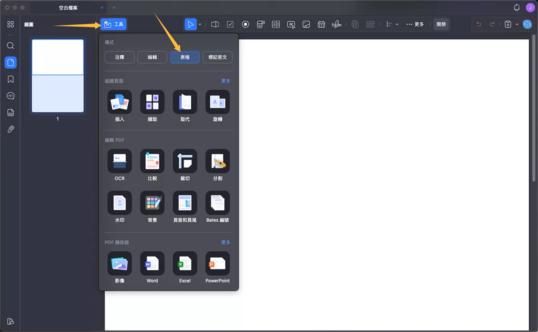Open the user avatar J
The height and width of the screenshot is (332, 538).
coord(530,8)
